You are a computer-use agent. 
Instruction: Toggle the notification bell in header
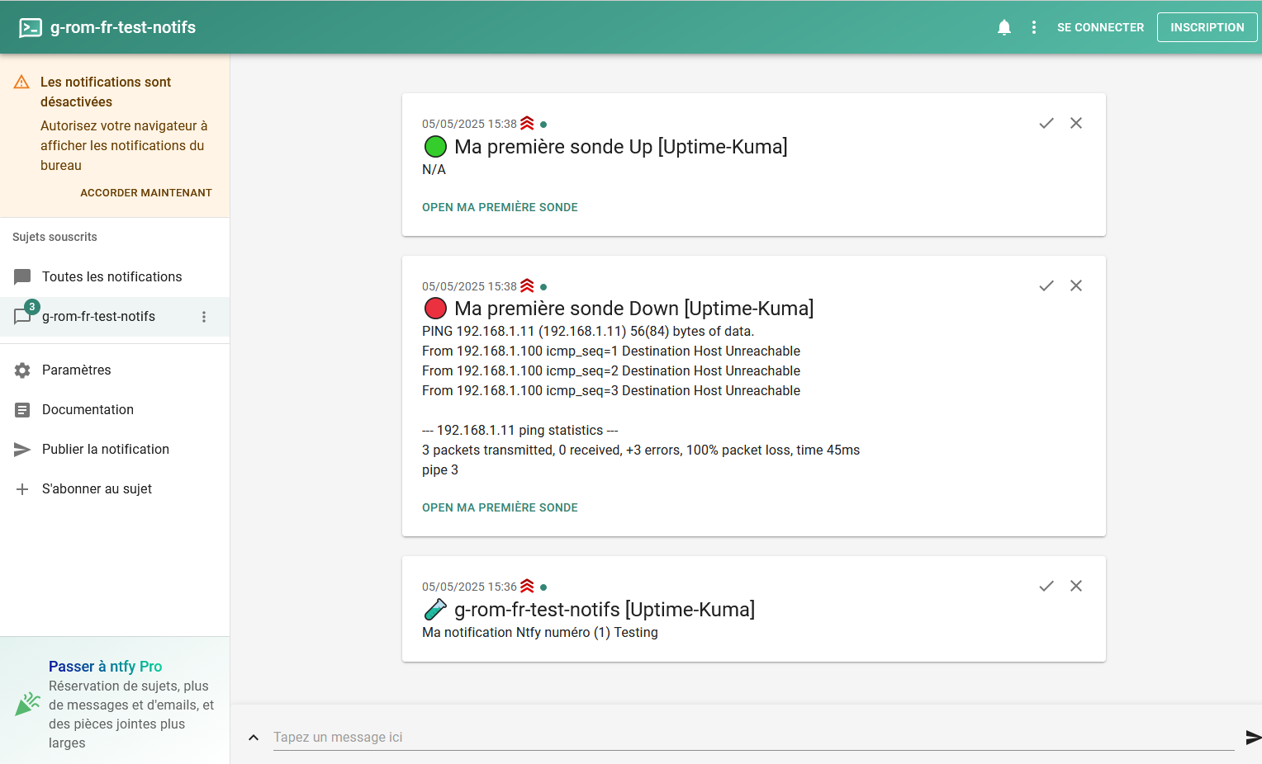(x=1004, y=27)
